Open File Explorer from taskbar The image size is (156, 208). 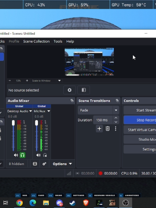tap(46, 203)
